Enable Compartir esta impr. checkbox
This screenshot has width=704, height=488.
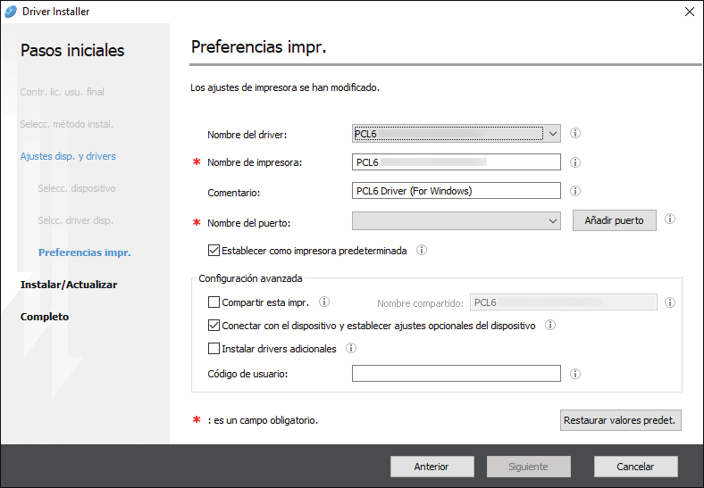(x=214, y=302)
